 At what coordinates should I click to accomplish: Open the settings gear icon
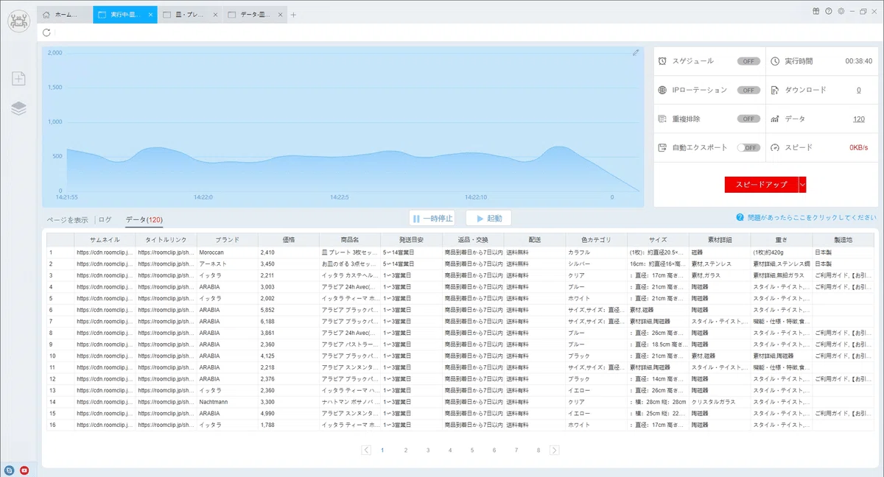pyautogui.click(x=841, y=11)
